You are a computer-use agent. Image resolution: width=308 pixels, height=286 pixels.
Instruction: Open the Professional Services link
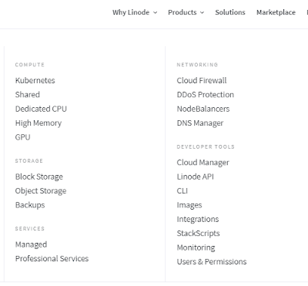[x=52, y=258]
